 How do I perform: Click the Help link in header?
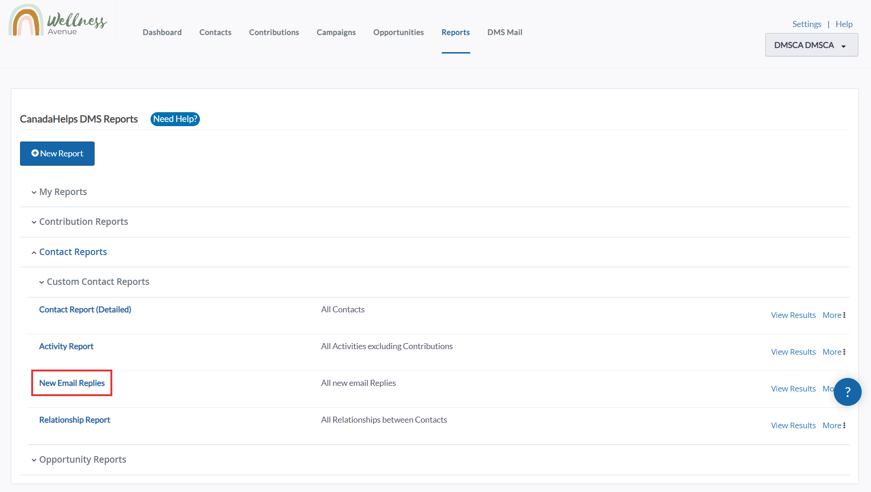tap(844, 24)
